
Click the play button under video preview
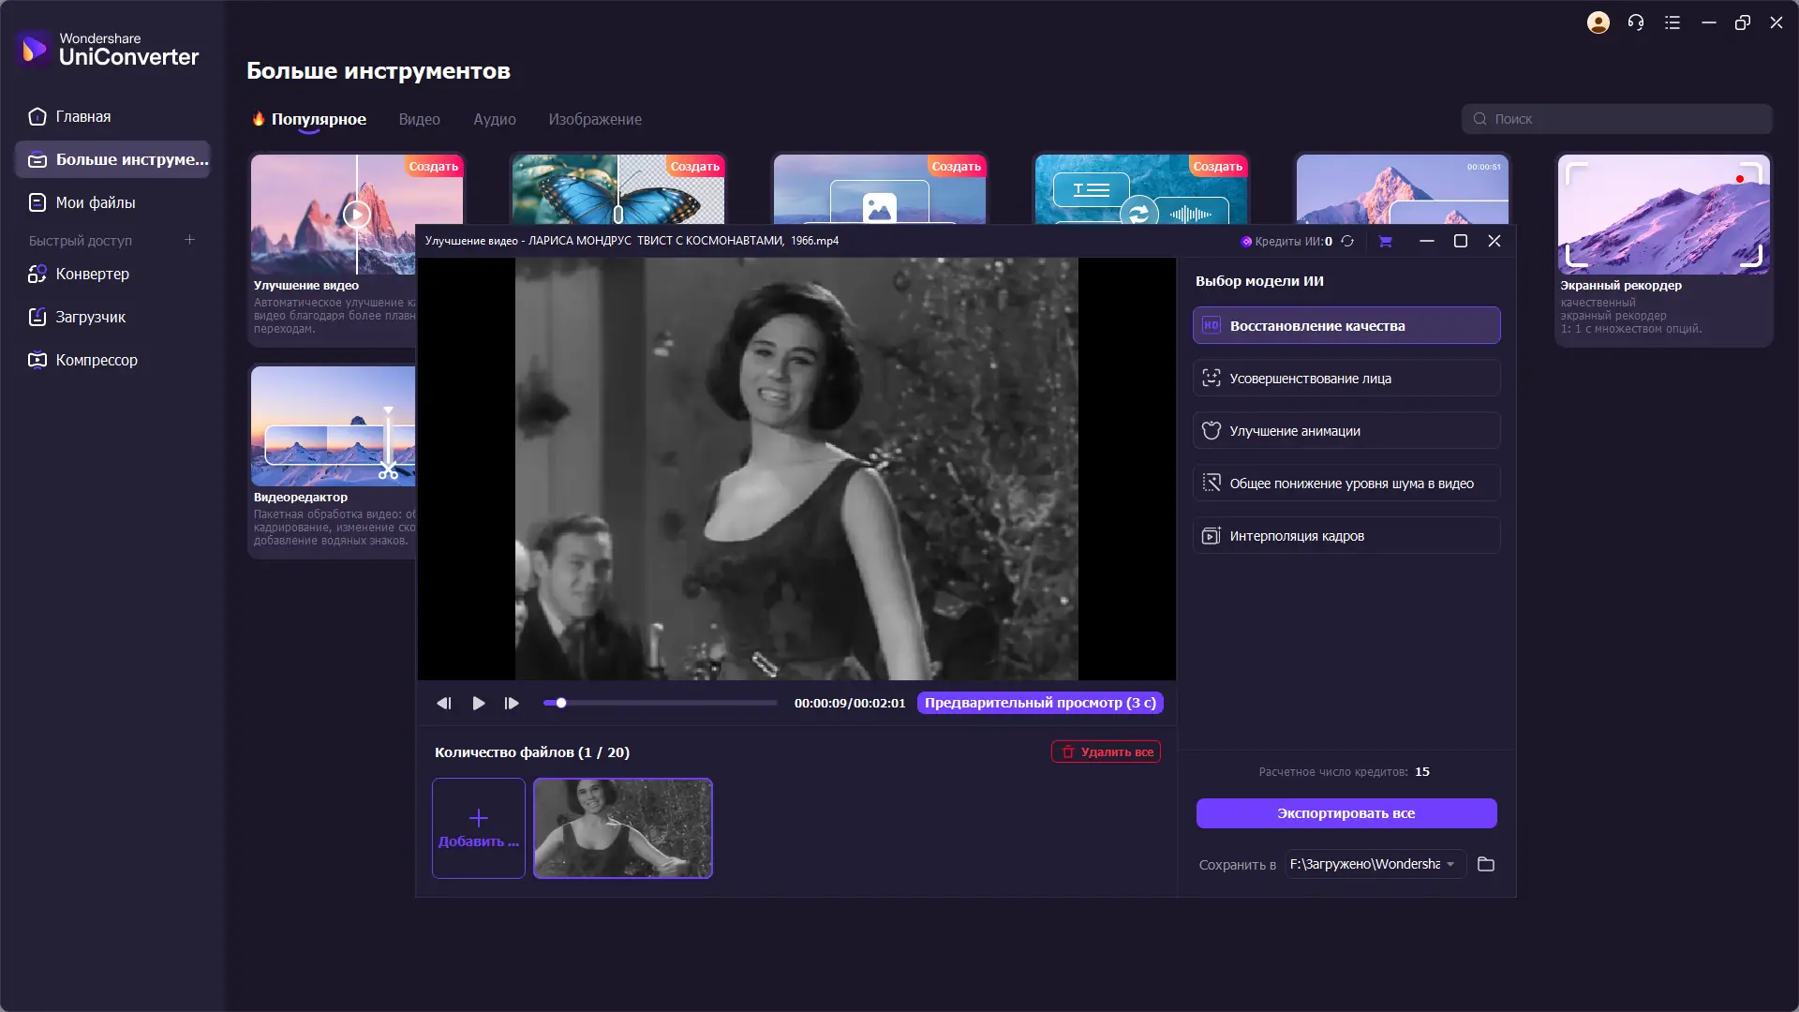point(479,703)
